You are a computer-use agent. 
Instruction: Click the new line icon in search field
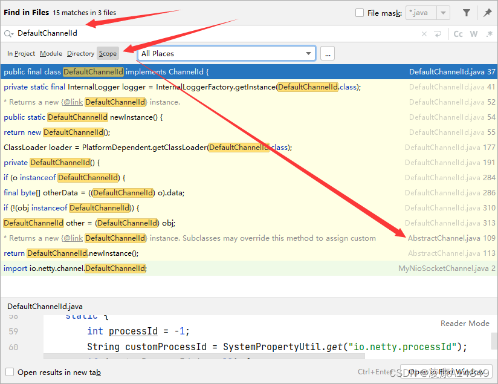click(438, 34)
